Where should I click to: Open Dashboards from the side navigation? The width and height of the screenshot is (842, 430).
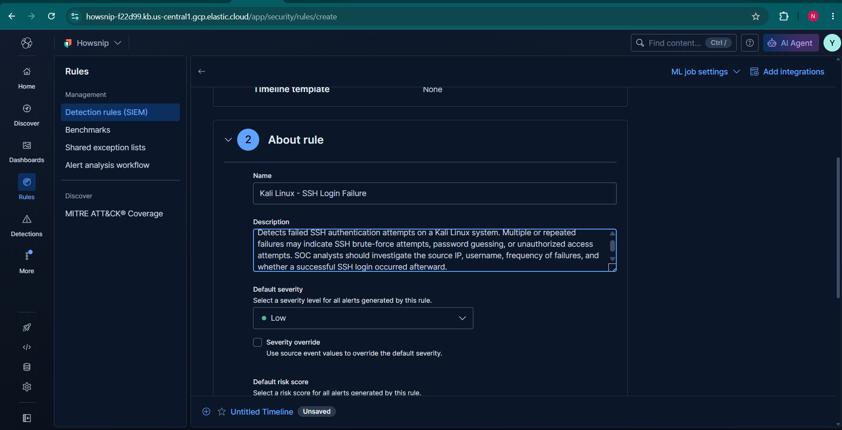point(27,152)
